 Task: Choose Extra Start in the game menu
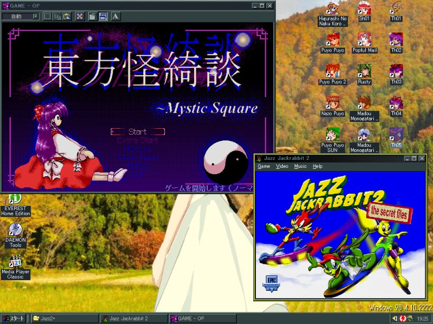pos(137,140)
